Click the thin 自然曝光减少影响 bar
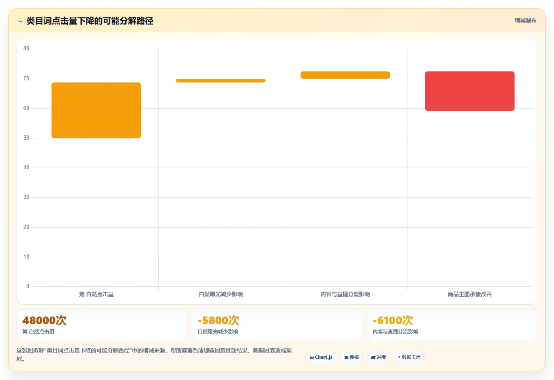554x380 pixels. (x=220, y=80)
